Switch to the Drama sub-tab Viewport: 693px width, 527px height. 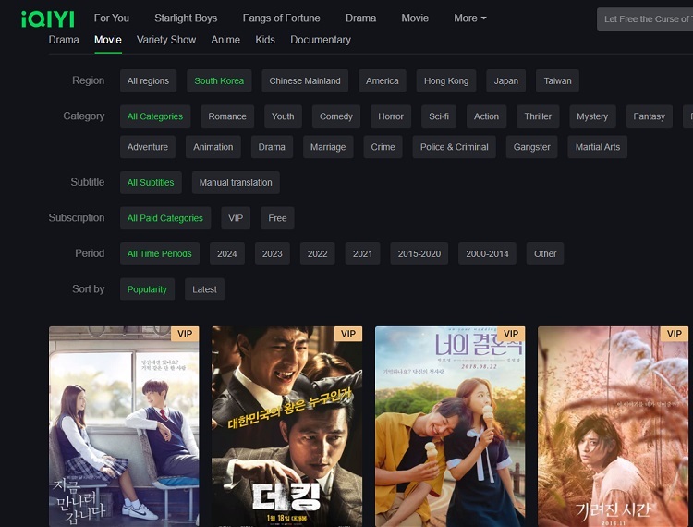[x=64, y=40]
